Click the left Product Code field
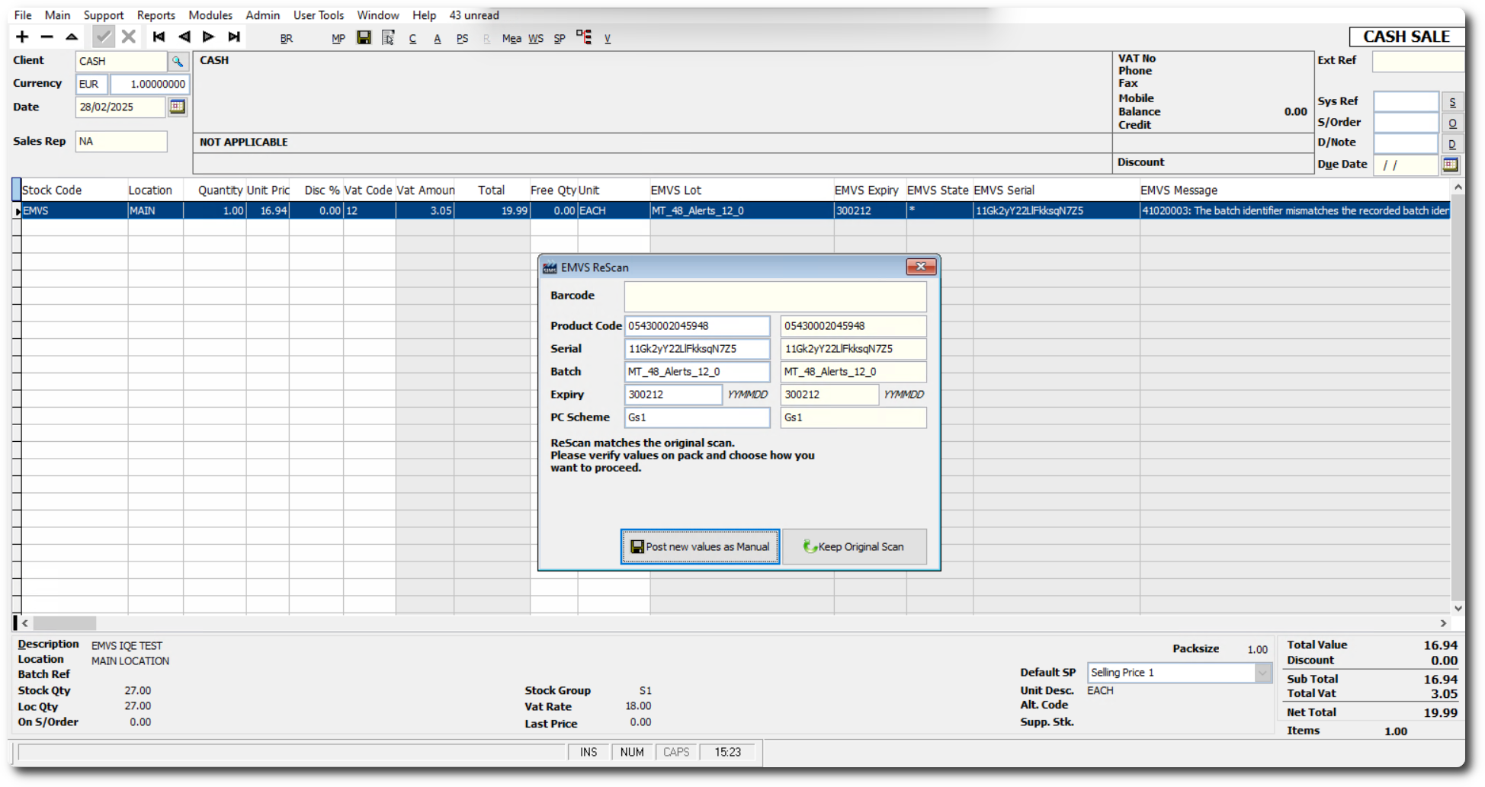The width and height of the screenshot is (1485, 787). [x=697, y=326]
